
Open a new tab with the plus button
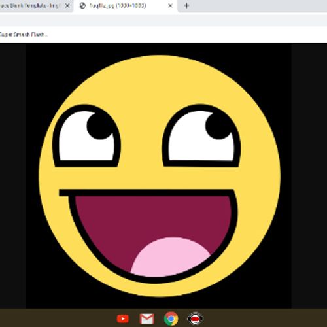tap(186, 6)
